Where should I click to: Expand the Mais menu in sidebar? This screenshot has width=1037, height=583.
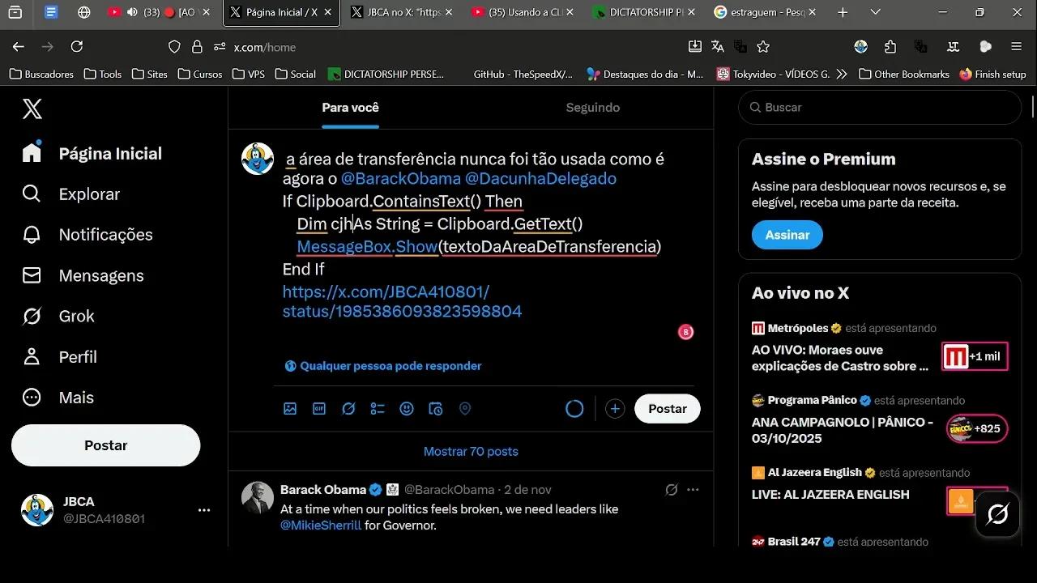tap(58, 398)
